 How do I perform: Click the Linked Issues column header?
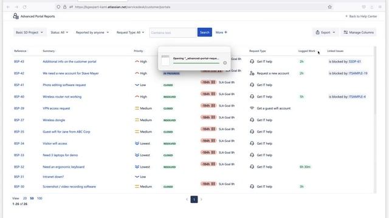(x=335, y=51)
